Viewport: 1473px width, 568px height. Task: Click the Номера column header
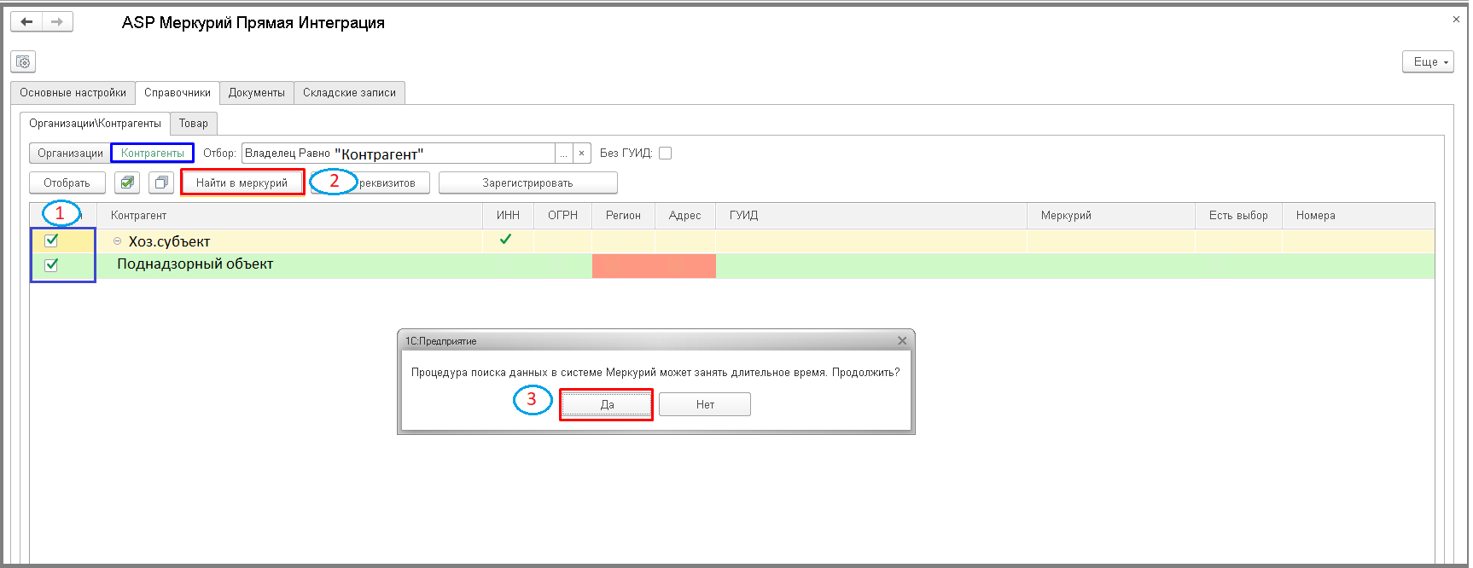point(1359,216)
